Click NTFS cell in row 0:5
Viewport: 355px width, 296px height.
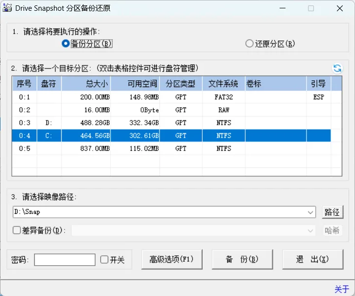(223, 148)
